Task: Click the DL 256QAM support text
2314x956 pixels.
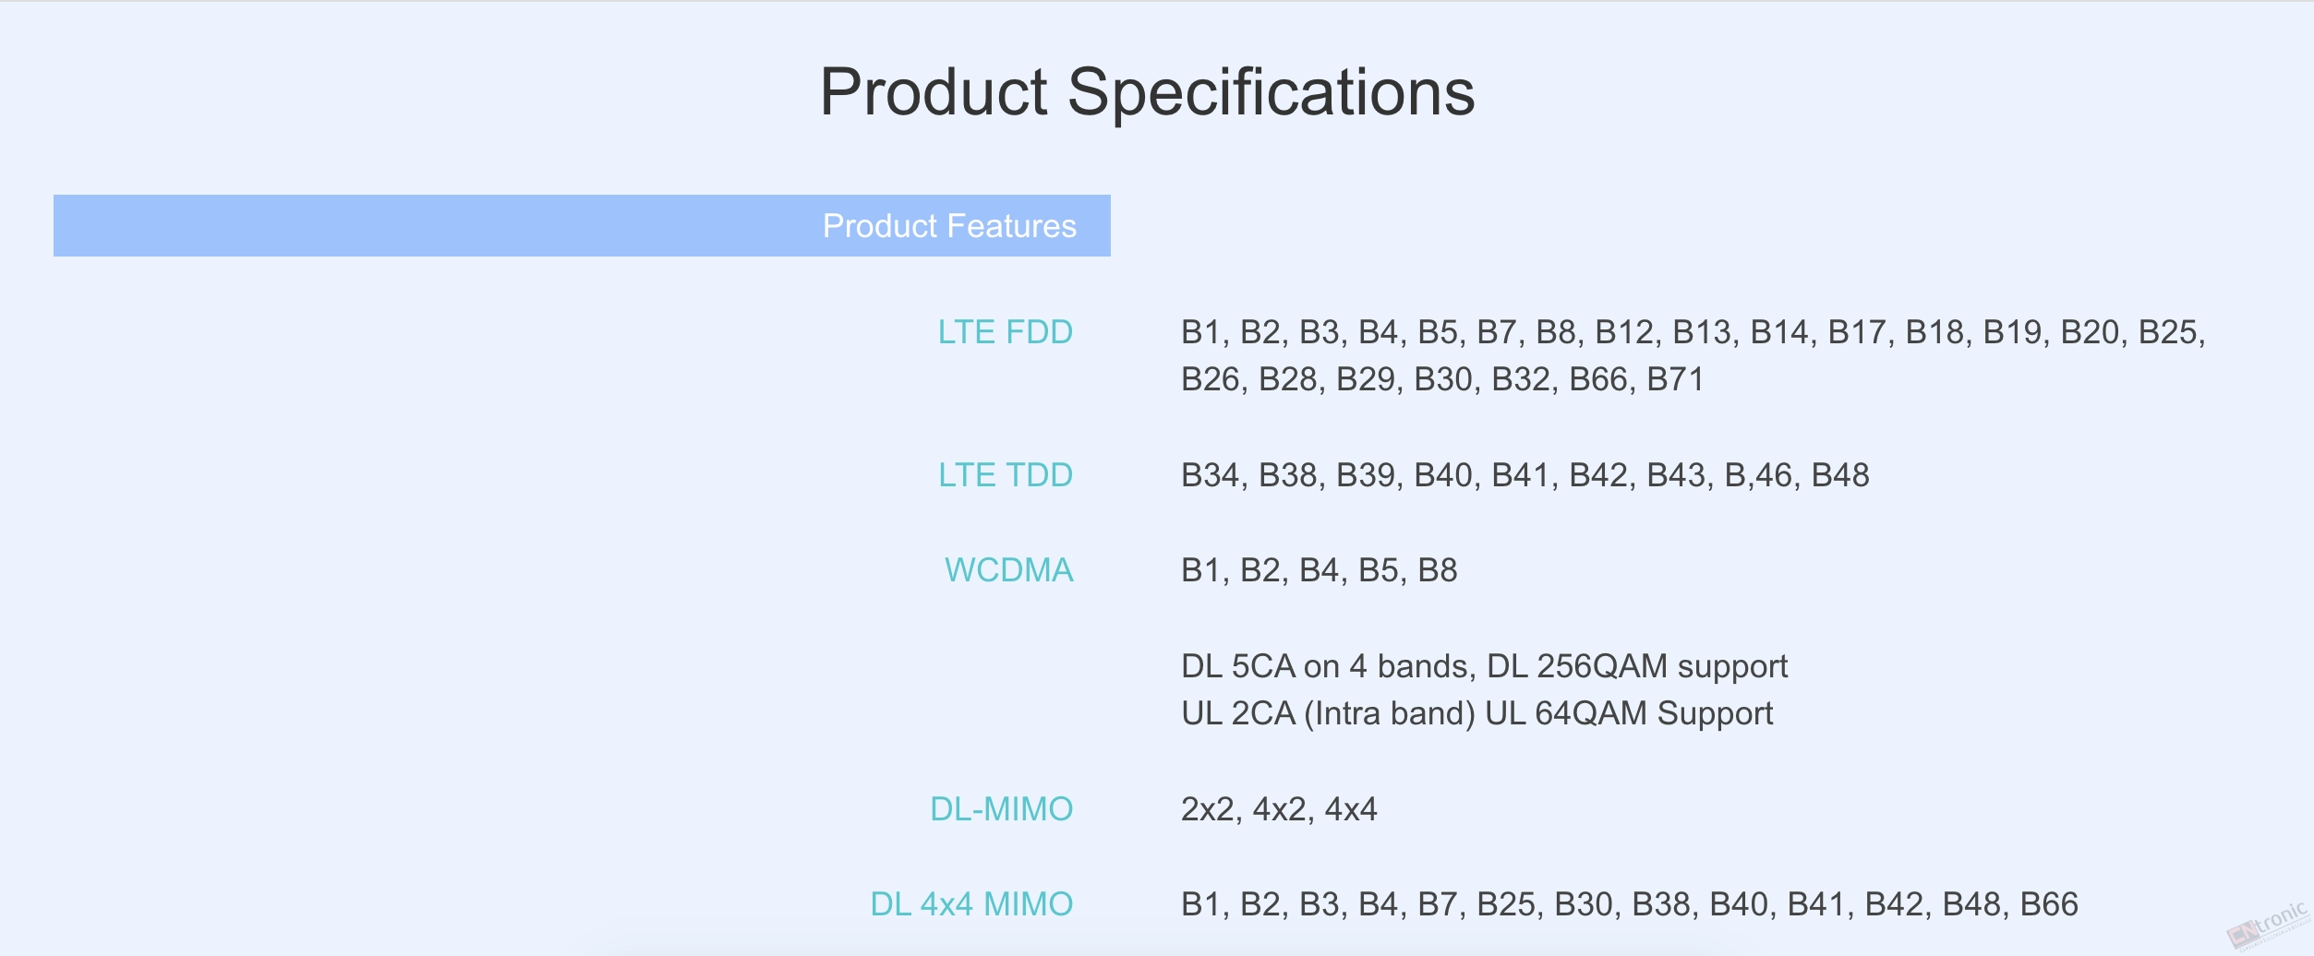Action: click(x=1637, y=666)
